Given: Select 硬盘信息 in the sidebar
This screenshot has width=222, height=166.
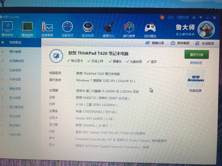Looking at the screenshot, I should 15,89.
